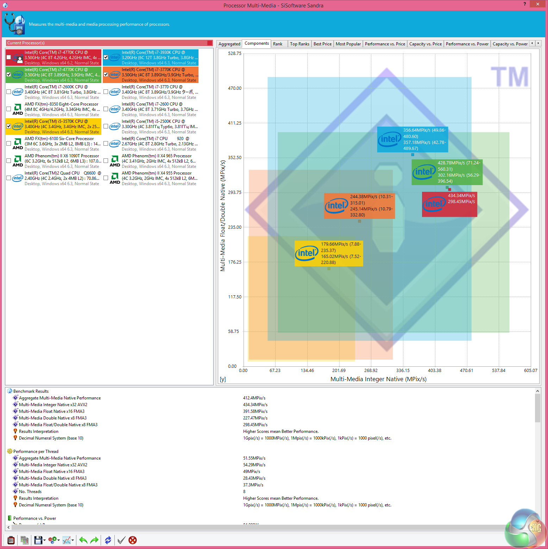Image resolution: width=548 pixels, height=549 pixels.
Task: Click the yellow 179.66MPix/s chart label
Action: pos(329,253)
